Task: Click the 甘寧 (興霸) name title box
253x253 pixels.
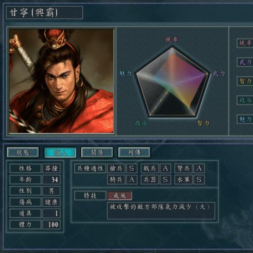Action: pos(44,13)
